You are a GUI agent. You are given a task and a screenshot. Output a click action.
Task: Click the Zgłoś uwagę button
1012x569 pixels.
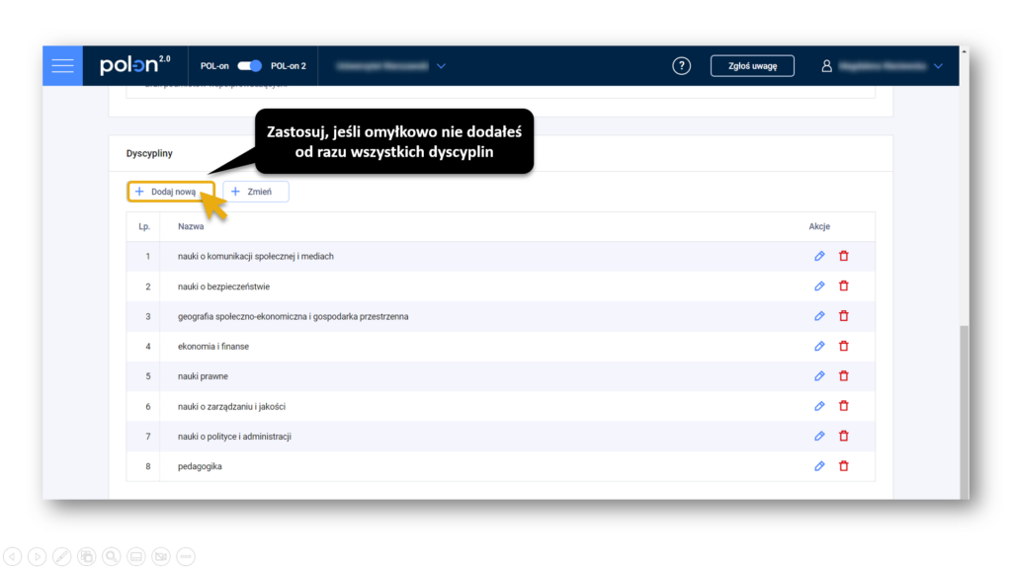(x=752, y=66)
